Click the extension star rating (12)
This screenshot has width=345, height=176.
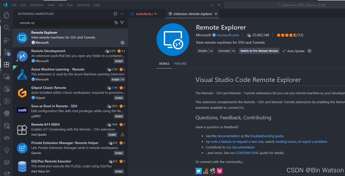[290, 35]
